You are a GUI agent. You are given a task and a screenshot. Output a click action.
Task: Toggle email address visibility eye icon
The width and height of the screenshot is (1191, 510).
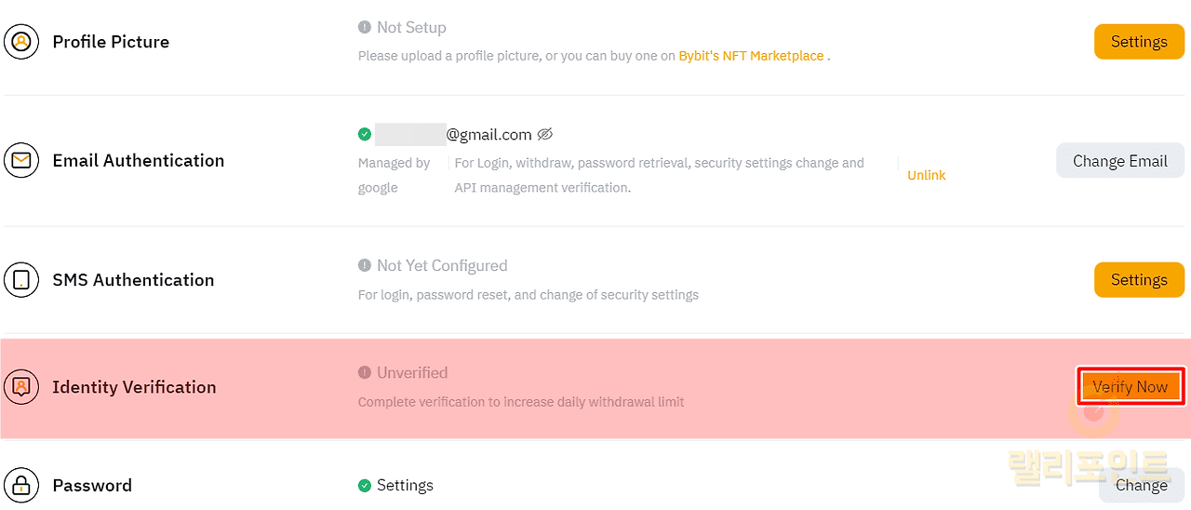545,134
